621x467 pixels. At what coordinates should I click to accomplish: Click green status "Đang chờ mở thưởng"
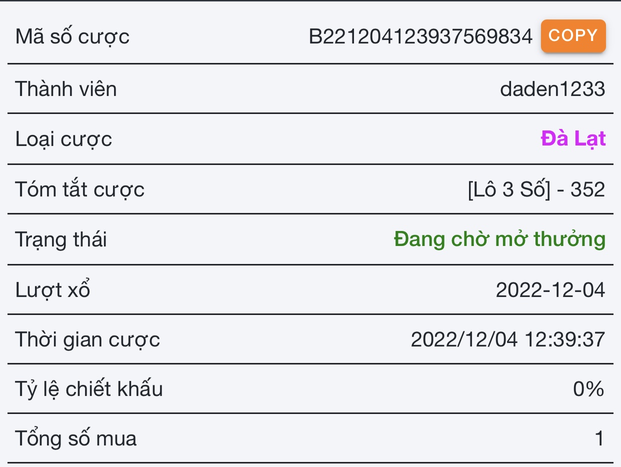tap(499, 239)
